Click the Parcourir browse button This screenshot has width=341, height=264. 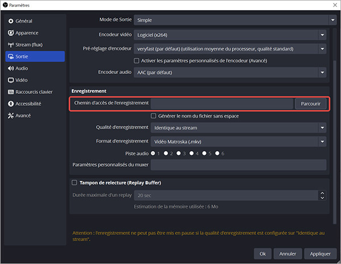click(x=310, y=104)
